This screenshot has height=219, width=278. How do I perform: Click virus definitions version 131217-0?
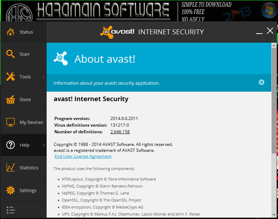tap(120, 125)
